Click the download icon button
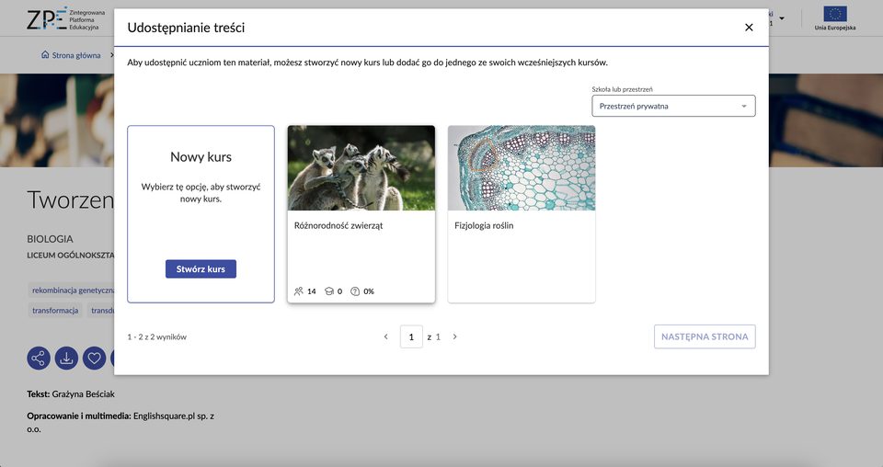Image resolution: width=883 pixels, height=467 pixels. pyautogui.click(x=66, y=358)
